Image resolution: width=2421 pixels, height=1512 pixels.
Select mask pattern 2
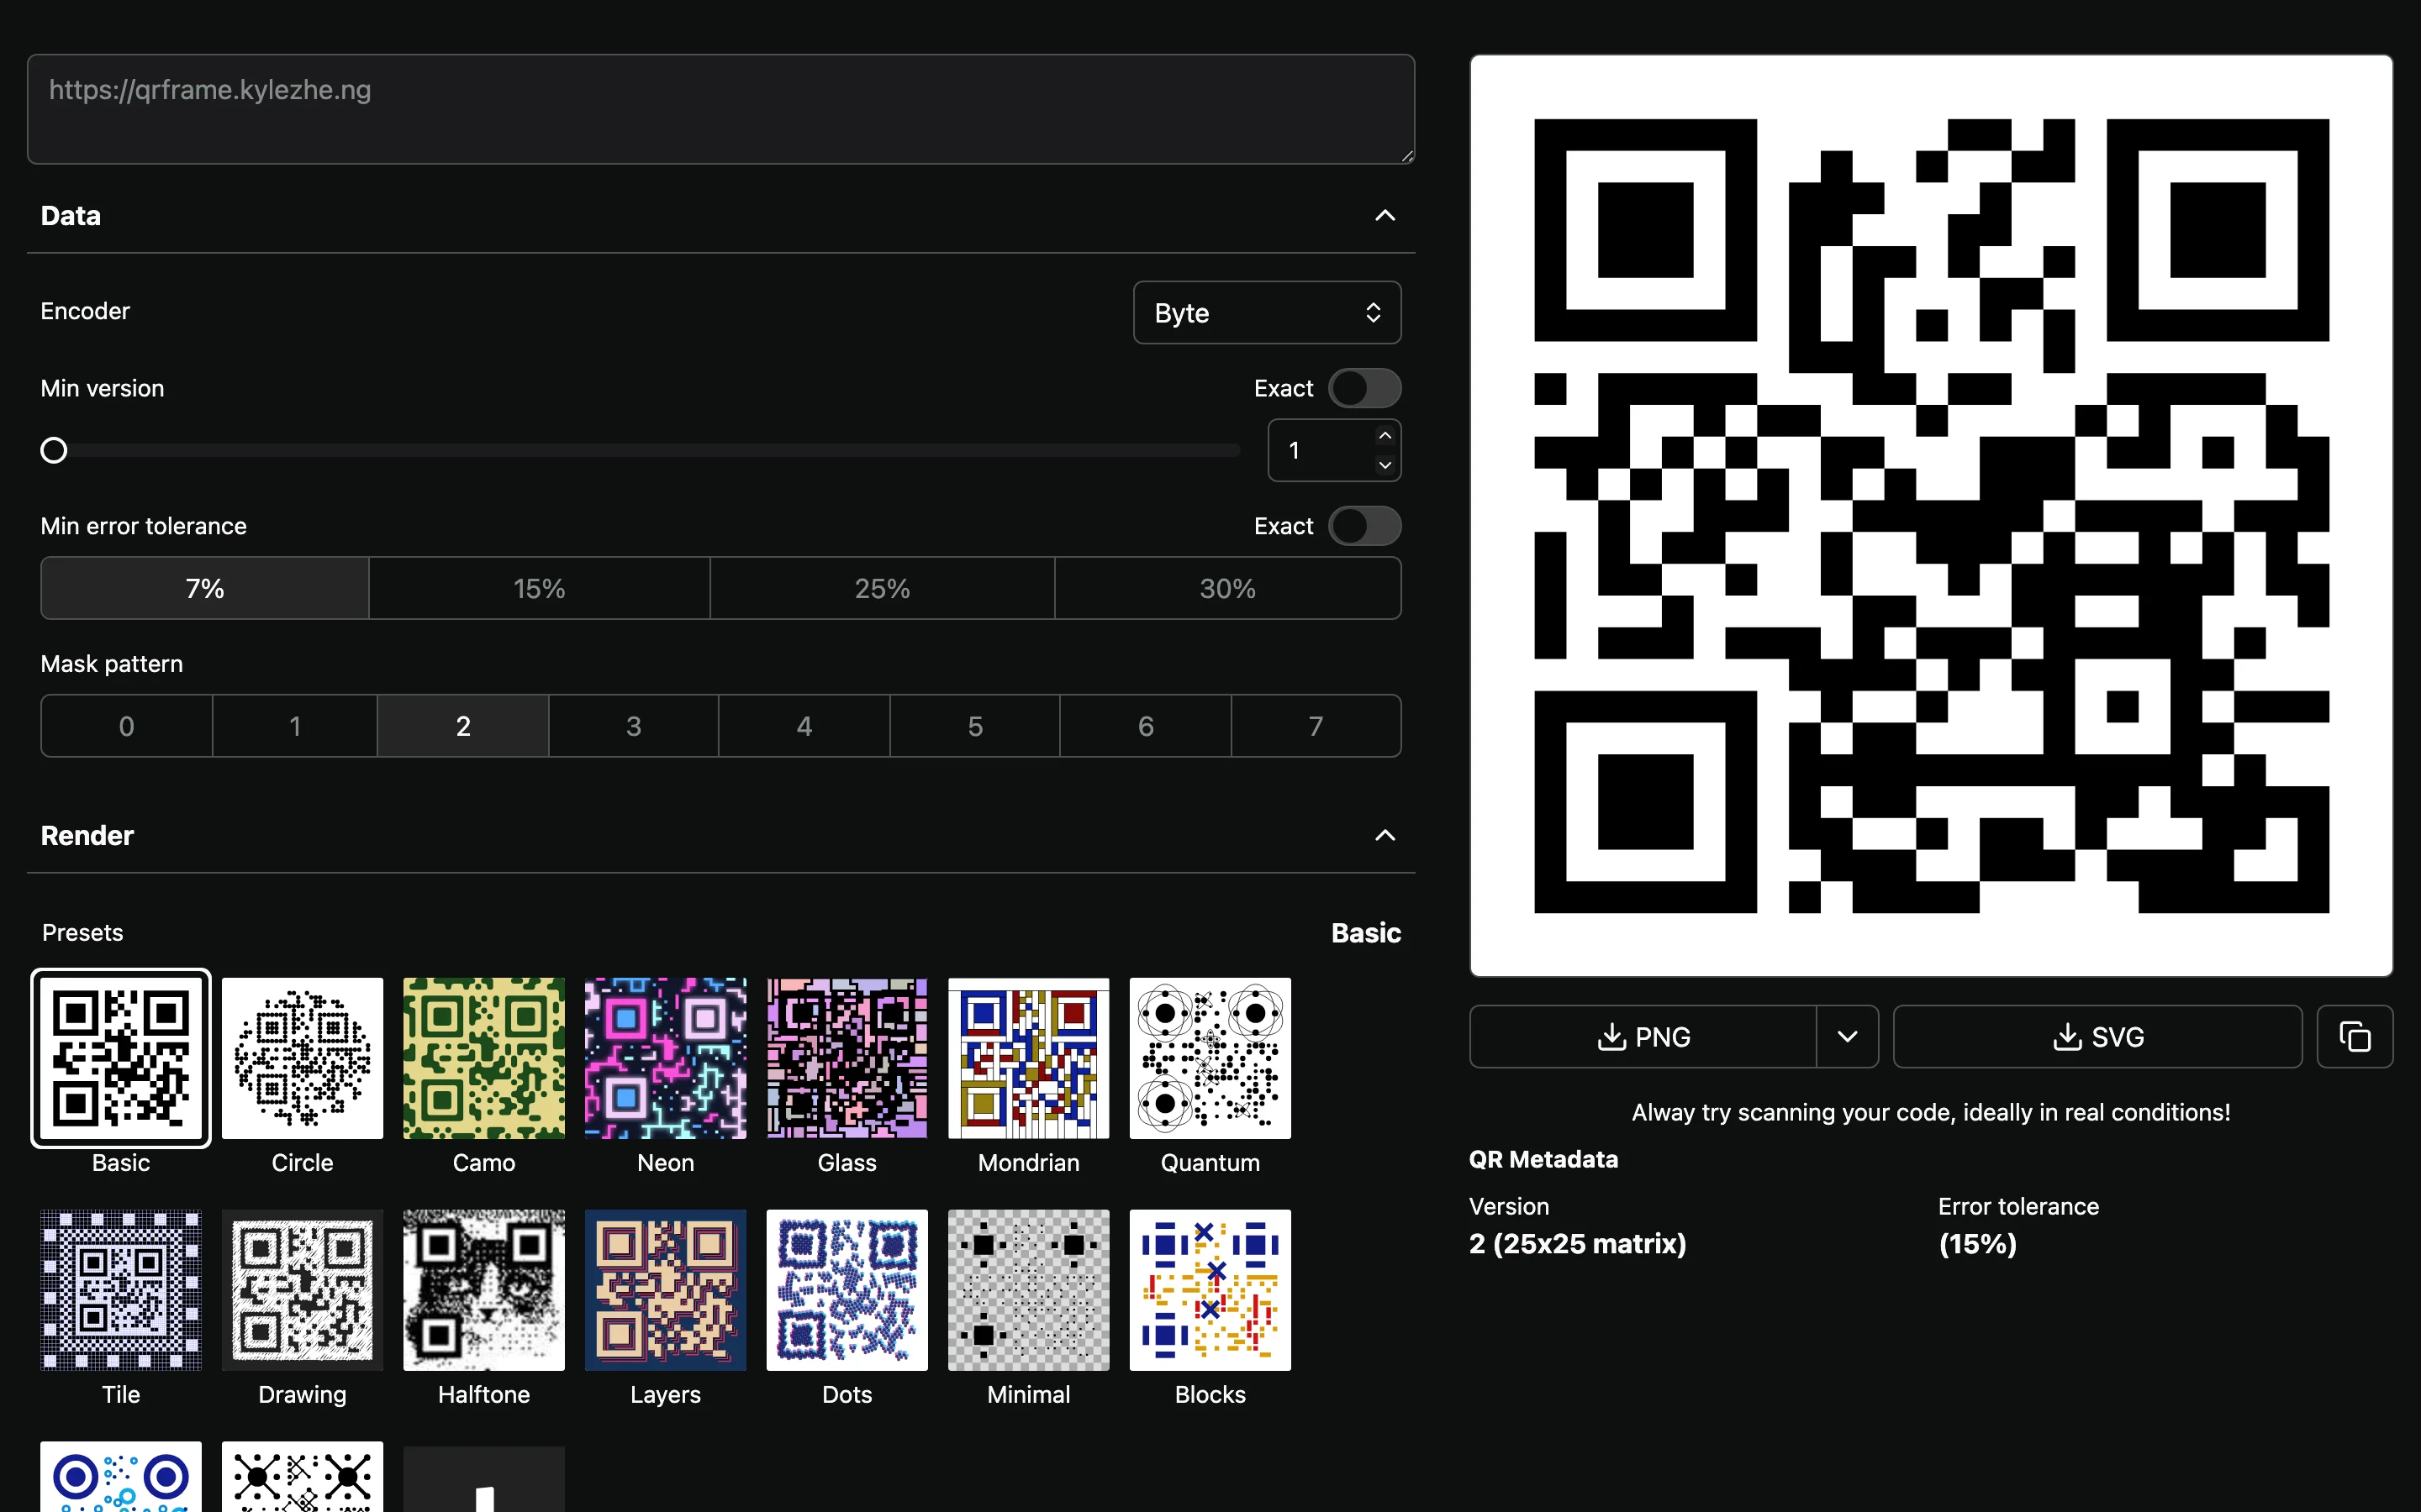pyautogui.click(x=463, y=726)
